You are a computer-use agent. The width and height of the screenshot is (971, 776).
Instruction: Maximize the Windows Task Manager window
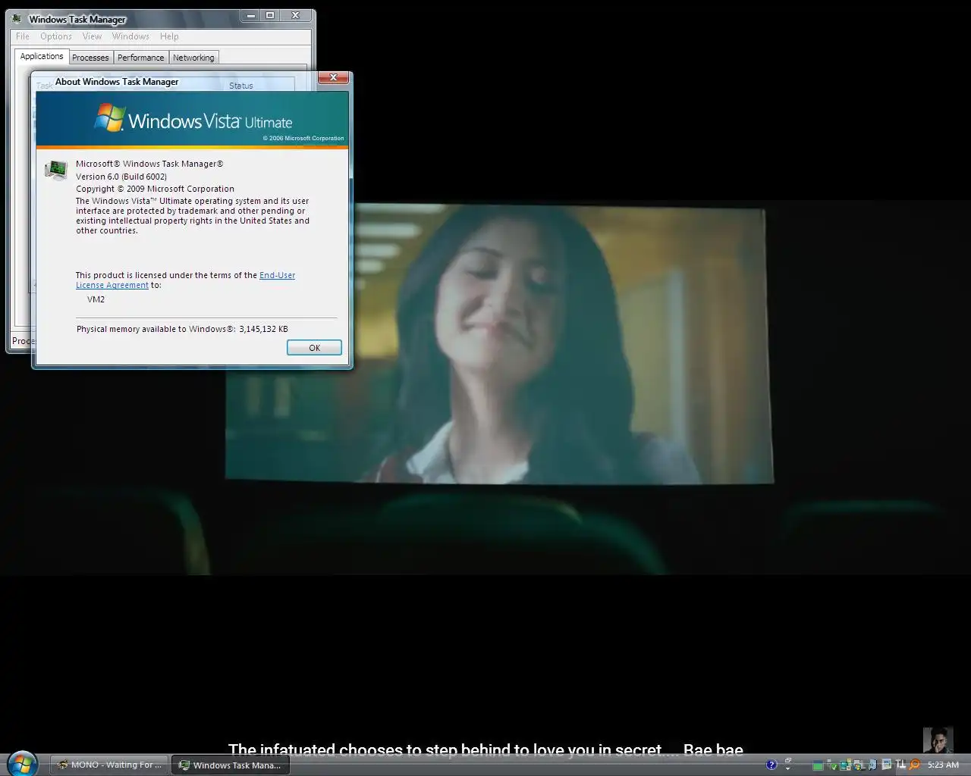click(270, 15)
